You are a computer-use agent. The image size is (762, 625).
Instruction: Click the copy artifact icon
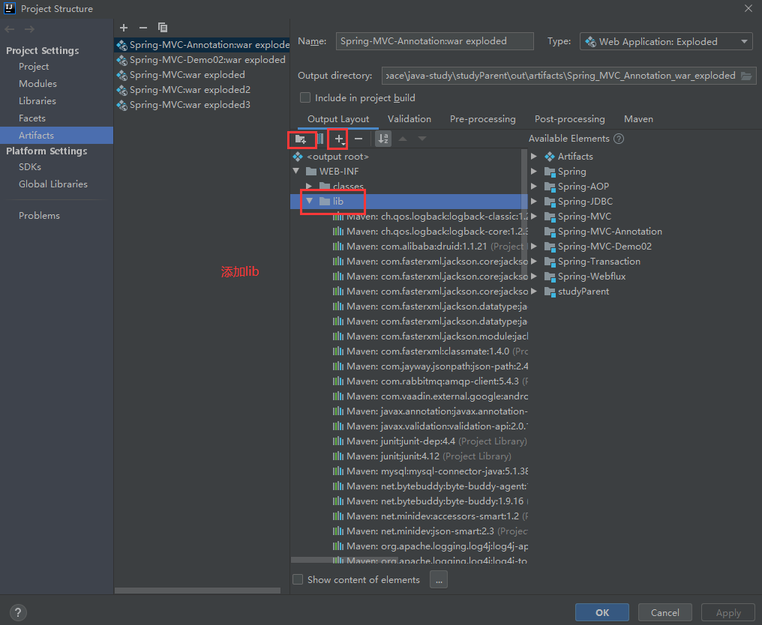(163, 28)
